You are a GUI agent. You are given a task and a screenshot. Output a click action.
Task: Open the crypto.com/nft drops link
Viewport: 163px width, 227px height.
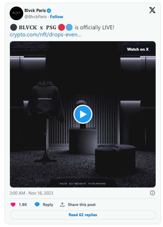[46, 35]
